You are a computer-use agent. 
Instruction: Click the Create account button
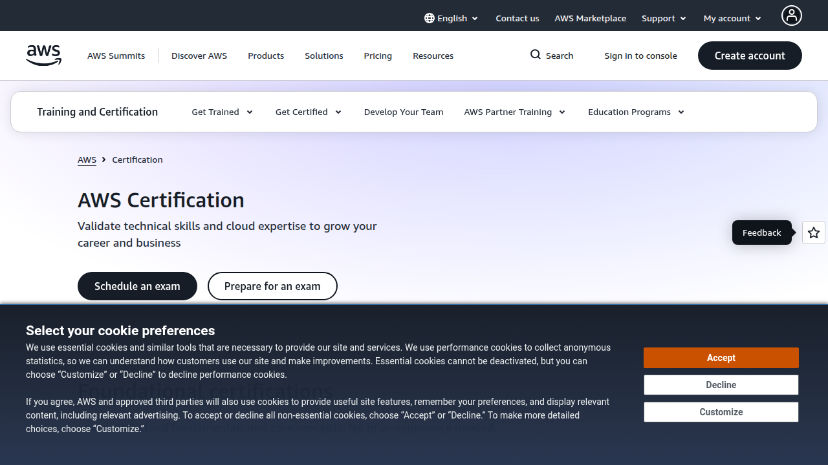[x=750, y=56]
